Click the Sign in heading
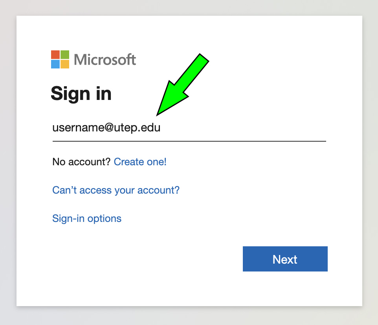The width and height of the screenshot is (378, 325). 81,93
